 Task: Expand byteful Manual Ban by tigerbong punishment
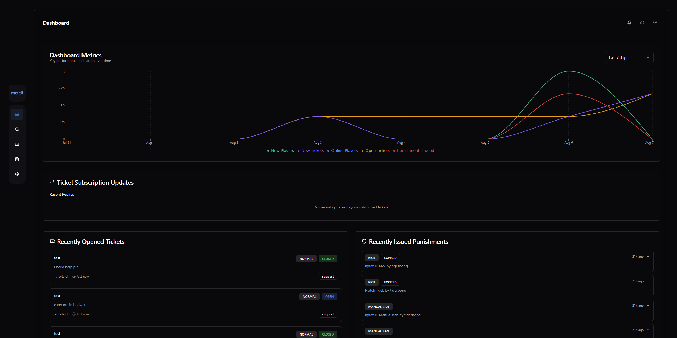coord(648,306)
